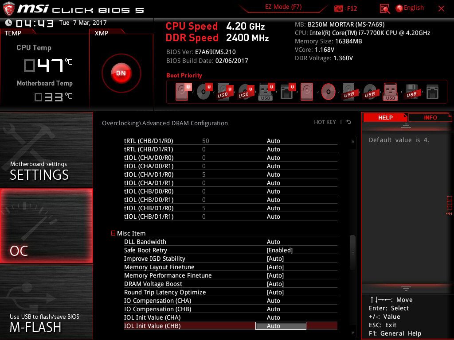The image size is (454, 340).
Task: Open the Memory Layout Finetune dropdown
Action: click(x=275, y=267)
